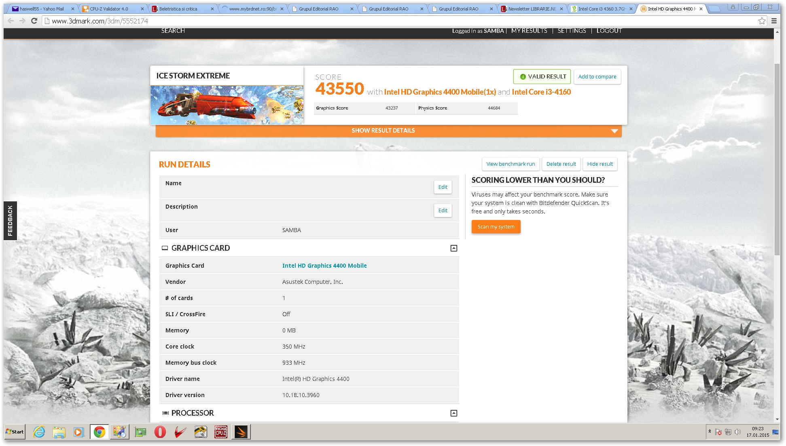The width and height of the screenshot is (786, 446).
Task: Open Windows Explorer folder icon in taskbar
Action: point(59,432)
